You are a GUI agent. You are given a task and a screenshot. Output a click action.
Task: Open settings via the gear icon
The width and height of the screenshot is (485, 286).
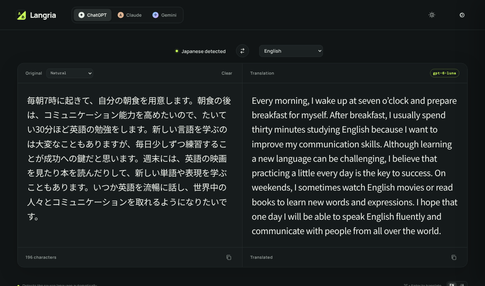(462, 15)
